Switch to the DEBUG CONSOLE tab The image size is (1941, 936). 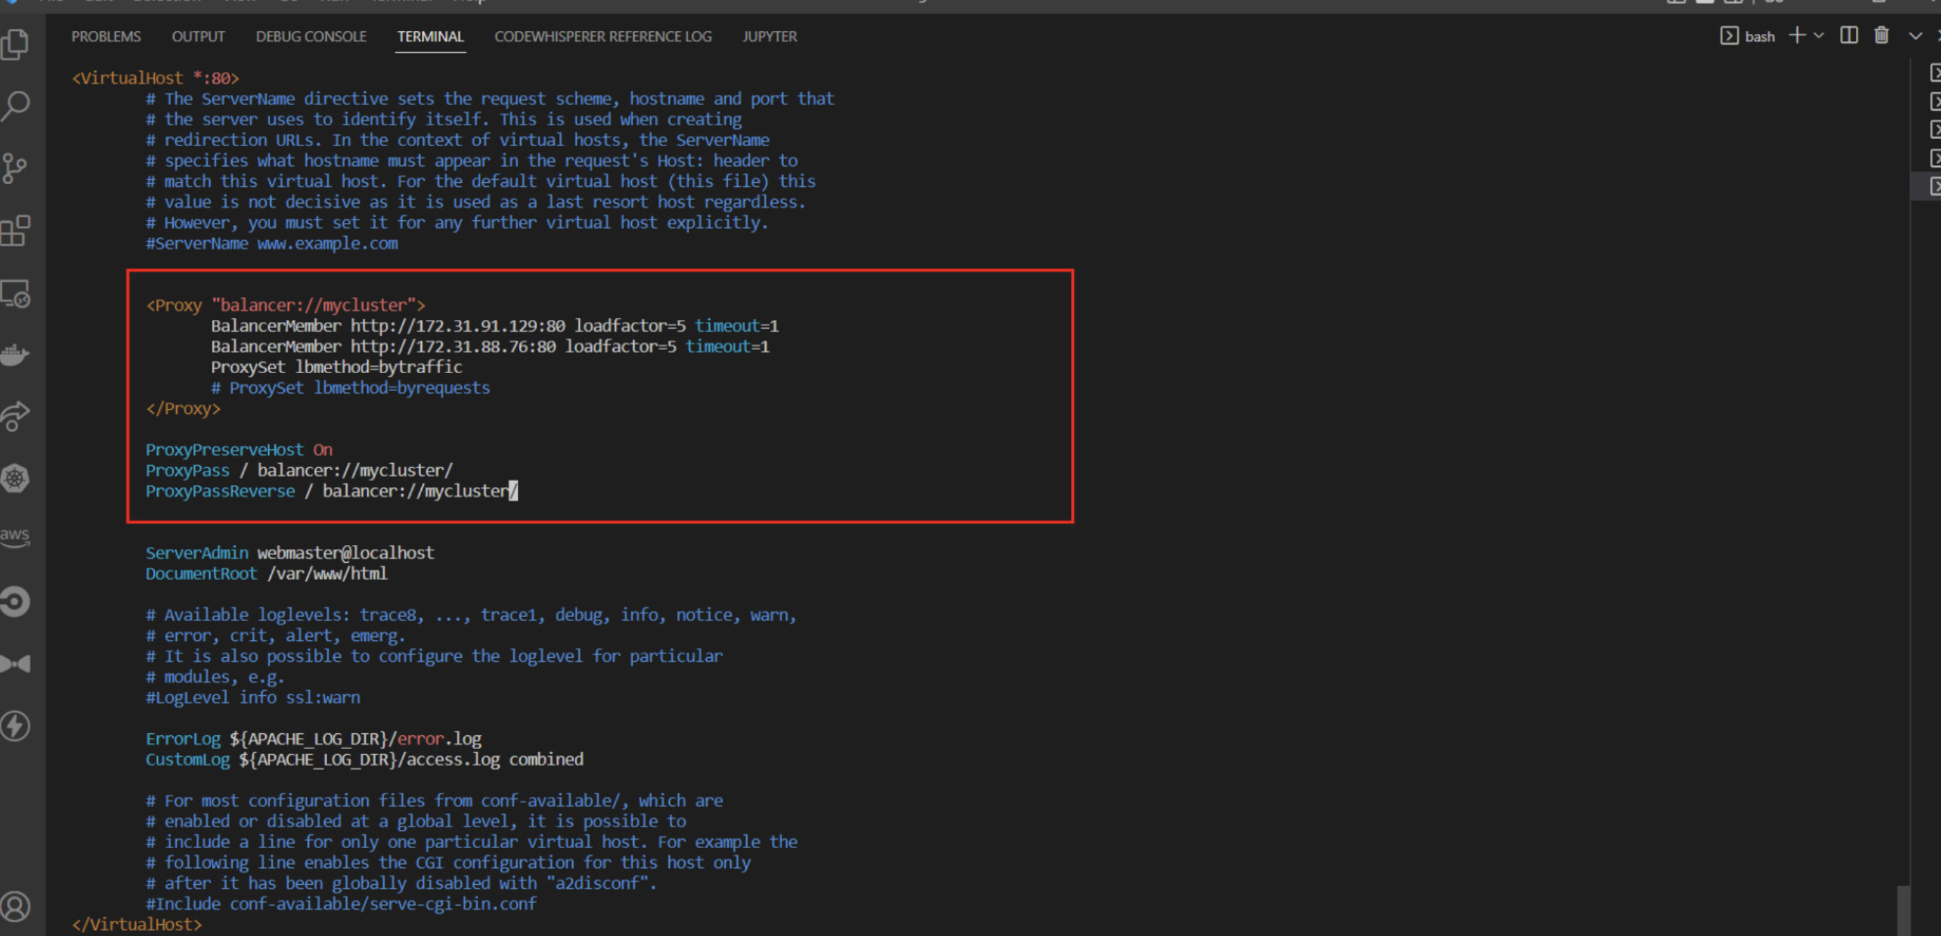click(310, 36)
